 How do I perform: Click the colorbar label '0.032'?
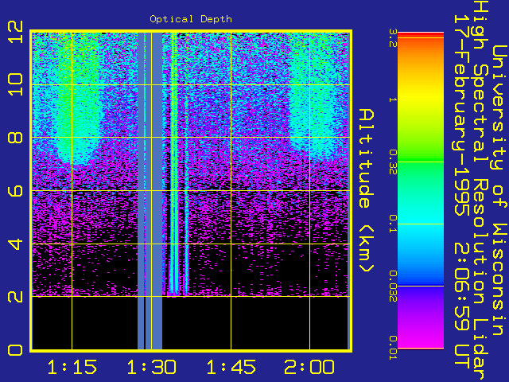(393, 286)
